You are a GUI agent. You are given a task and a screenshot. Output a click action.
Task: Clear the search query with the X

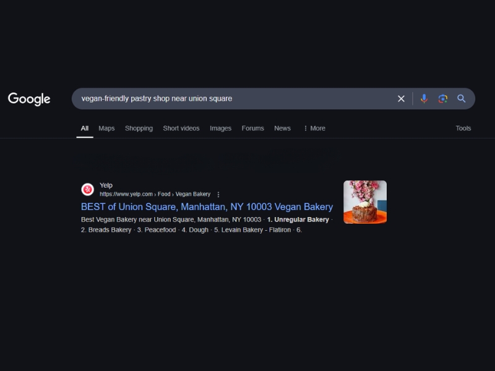[x=401, y=98]
